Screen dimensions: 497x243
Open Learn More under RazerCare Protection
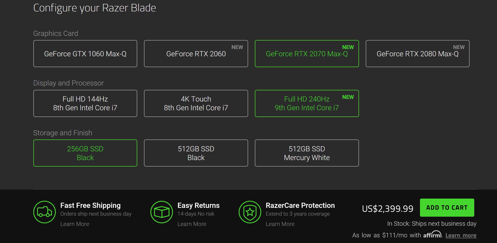[280, 224]
